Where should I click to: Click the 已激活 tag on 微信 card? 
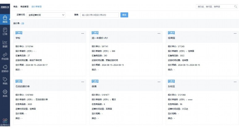(95, 81)
